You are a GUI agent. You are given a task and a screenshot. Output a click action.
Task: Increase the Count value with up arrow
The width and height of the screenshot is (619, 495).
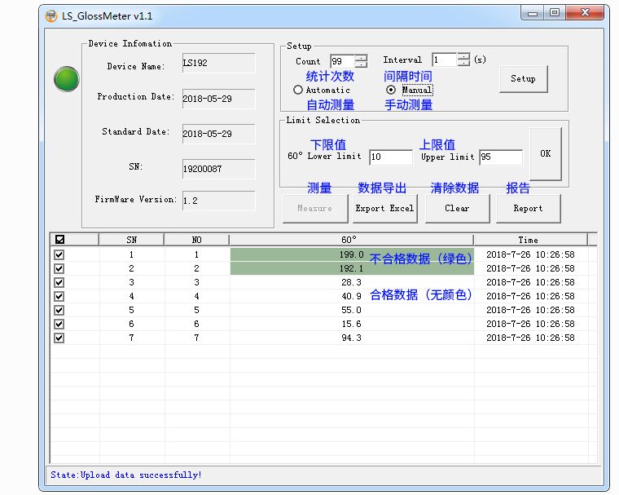pos(361,57)
